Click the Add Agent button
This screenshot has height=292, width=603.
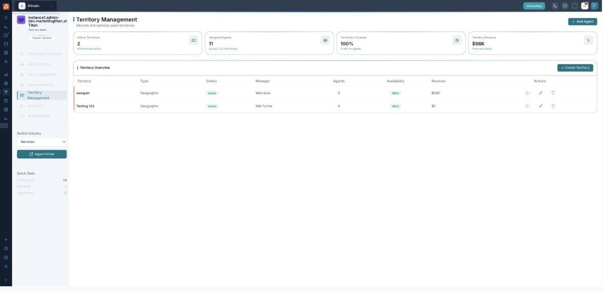583,22
